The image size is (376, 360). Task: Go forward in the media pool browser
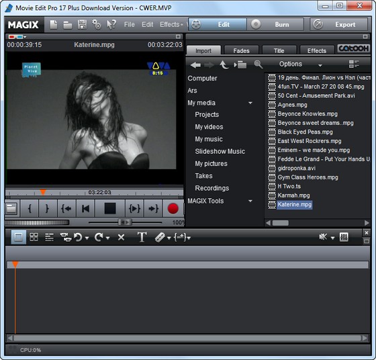click(209, 64)
